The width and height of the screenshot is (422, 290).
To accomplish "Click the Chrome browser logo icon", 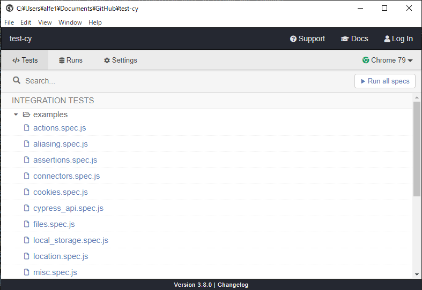I will pyautogui.click(x=366, y=60).
